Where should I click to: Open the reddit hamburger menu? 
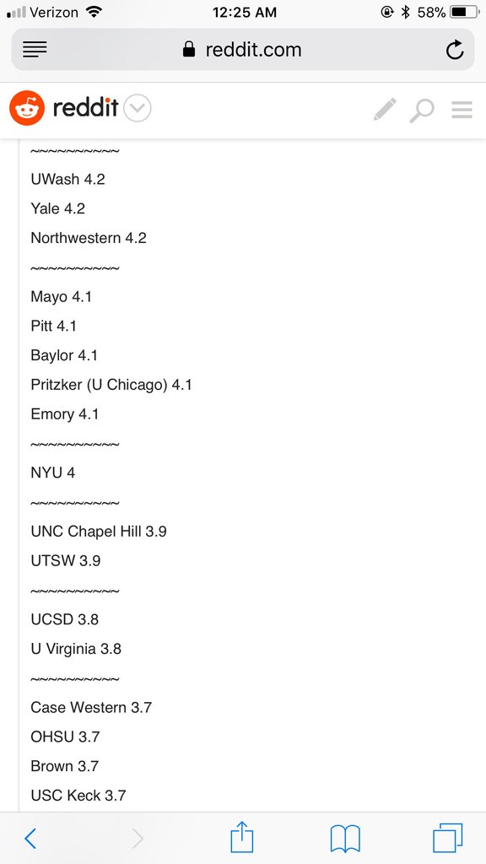462,109
